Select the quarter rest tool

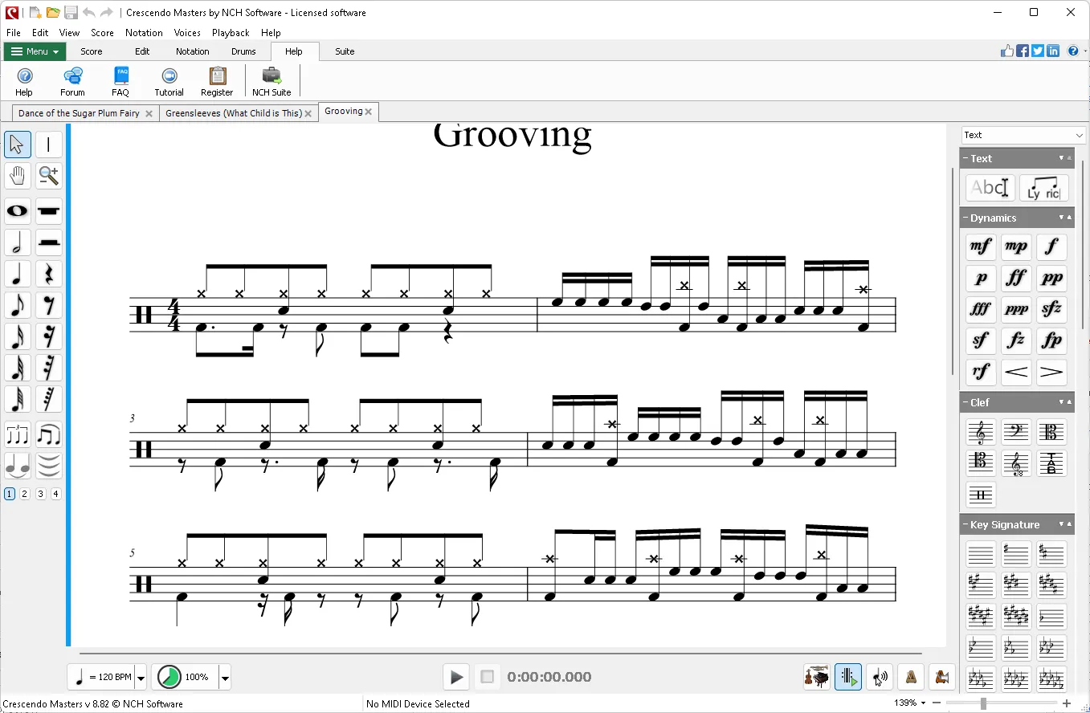point(49,274)
